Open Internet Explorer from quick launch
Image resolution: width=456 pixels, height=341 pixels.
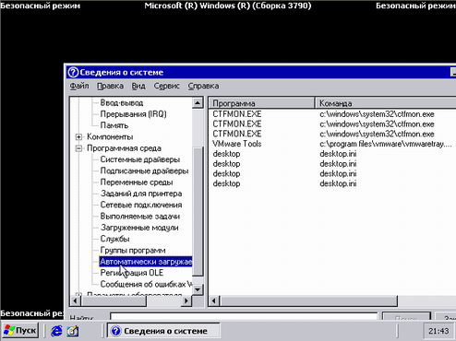56,331
